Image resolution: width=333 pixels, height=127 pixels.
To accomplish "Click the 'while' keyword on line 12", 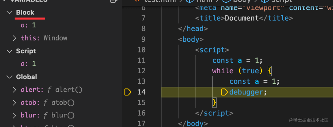I will (223, 71).
